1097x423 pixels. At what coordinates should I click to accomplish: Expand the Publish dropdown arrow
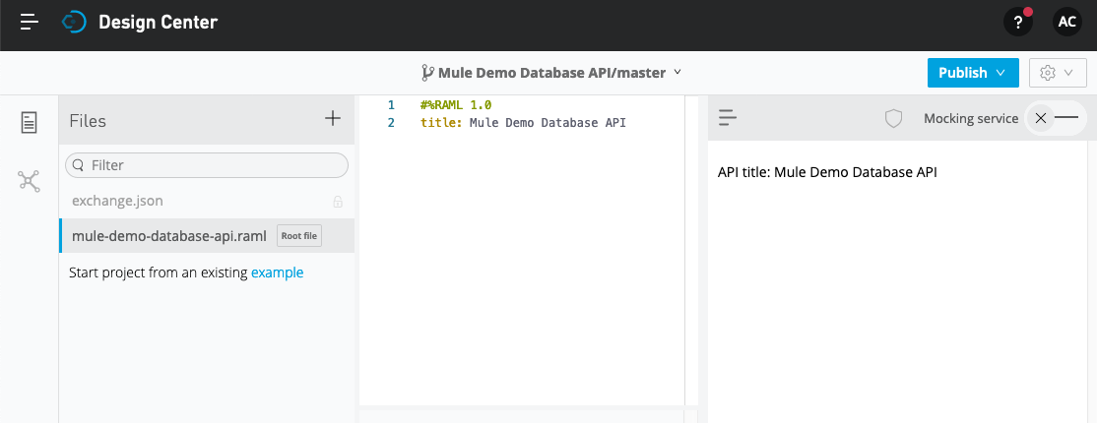[1001, 73]
